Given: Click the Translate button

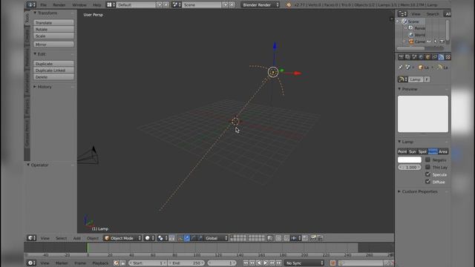Looking at the screenshot, I should point(53,23).
